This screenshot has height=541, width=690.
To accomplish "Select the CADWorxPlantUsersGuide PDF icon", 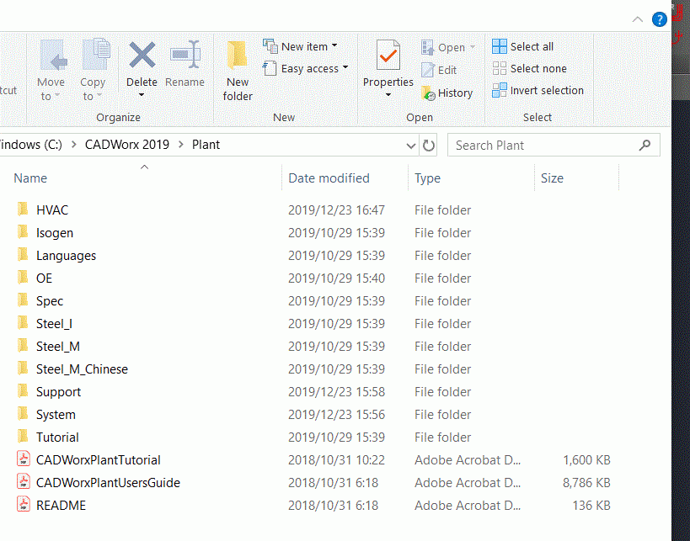I will click(x=24, y=482).
